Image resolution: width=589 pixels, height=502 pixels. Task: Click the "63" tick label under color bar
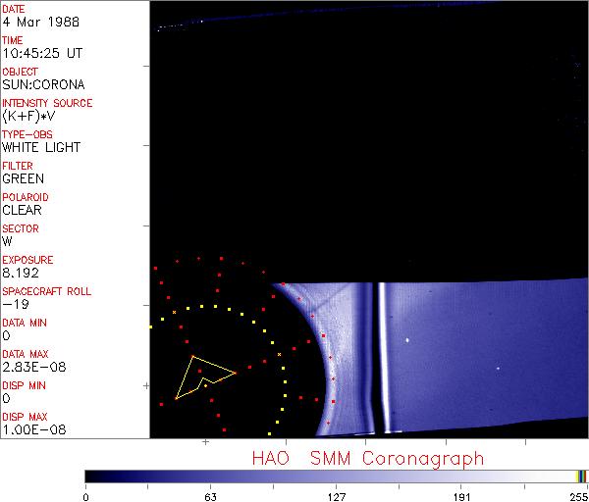tap(210, 495)
